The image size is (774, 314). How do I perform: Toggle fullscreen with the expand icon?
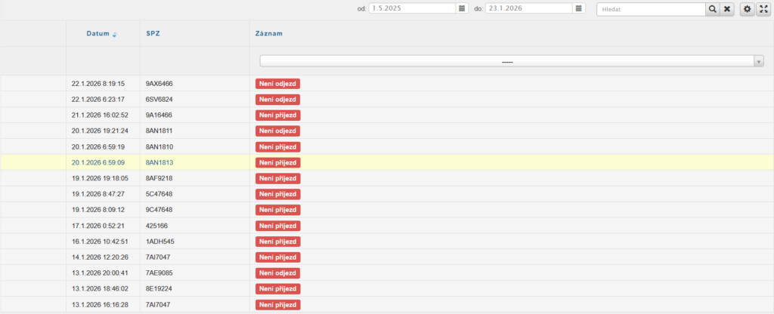[763, 9]
